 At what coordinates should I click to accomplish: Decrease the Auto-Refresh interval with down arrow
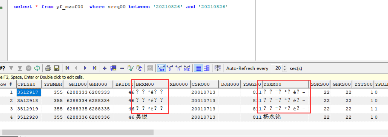pyautogui.click(x=285, y=70)
